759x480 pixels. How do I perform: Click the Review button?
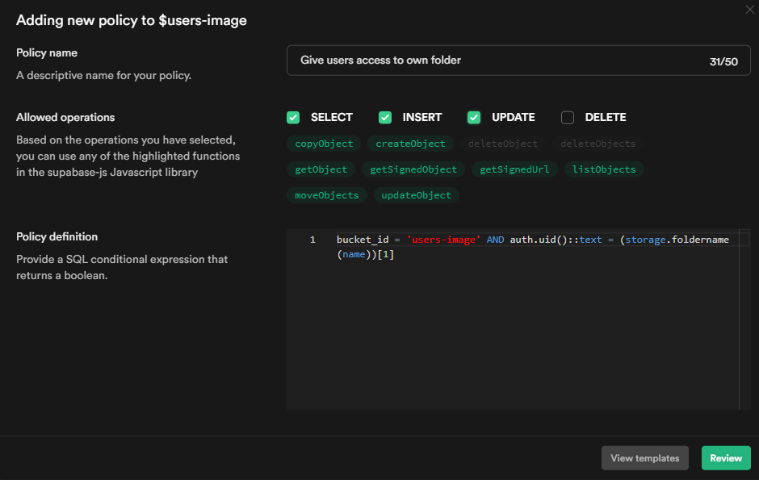(725, 458)
